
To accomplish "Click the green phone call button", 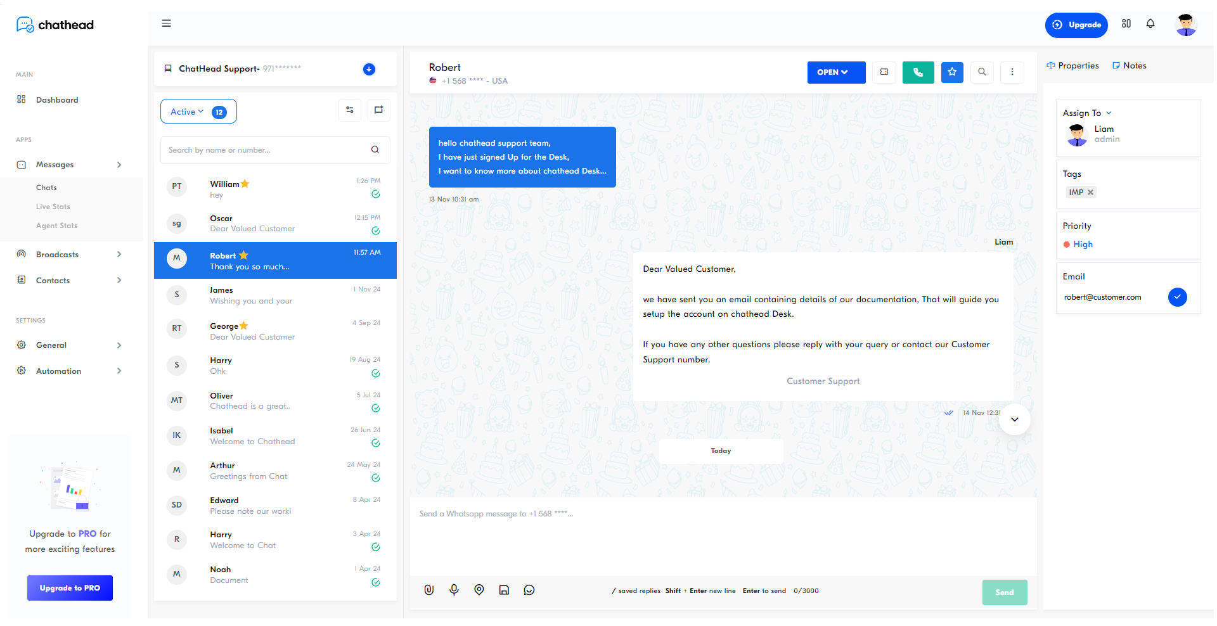I will click(918, 72).
